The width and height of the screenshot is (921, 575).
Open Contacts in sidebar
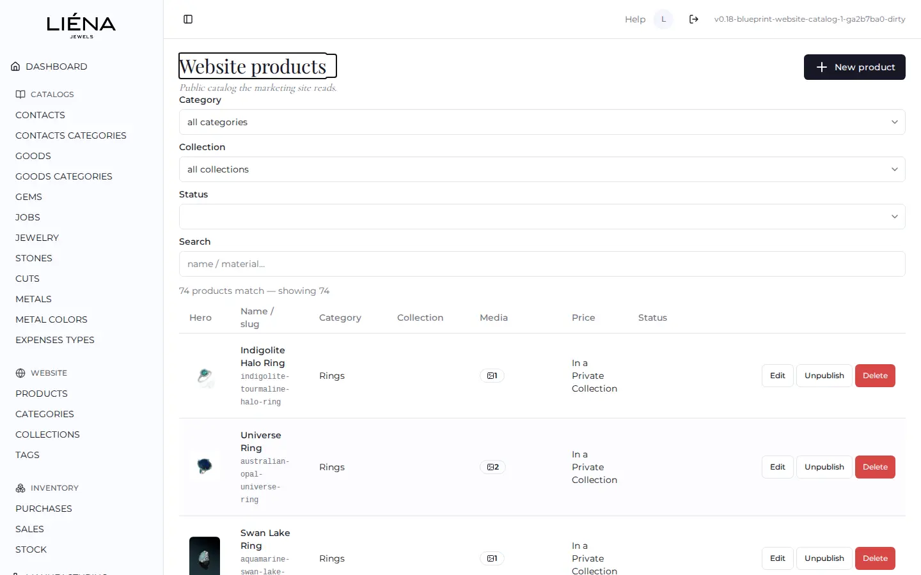click(x=40, y=115)
